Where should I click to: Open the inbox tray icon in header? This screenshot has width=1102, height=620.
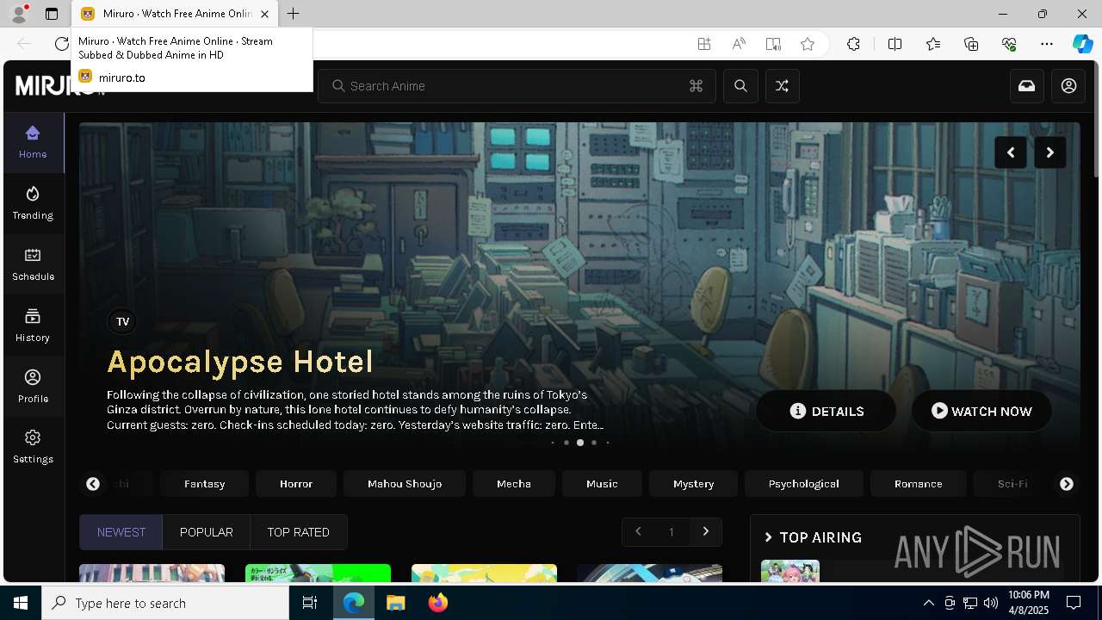[1027, 86]
